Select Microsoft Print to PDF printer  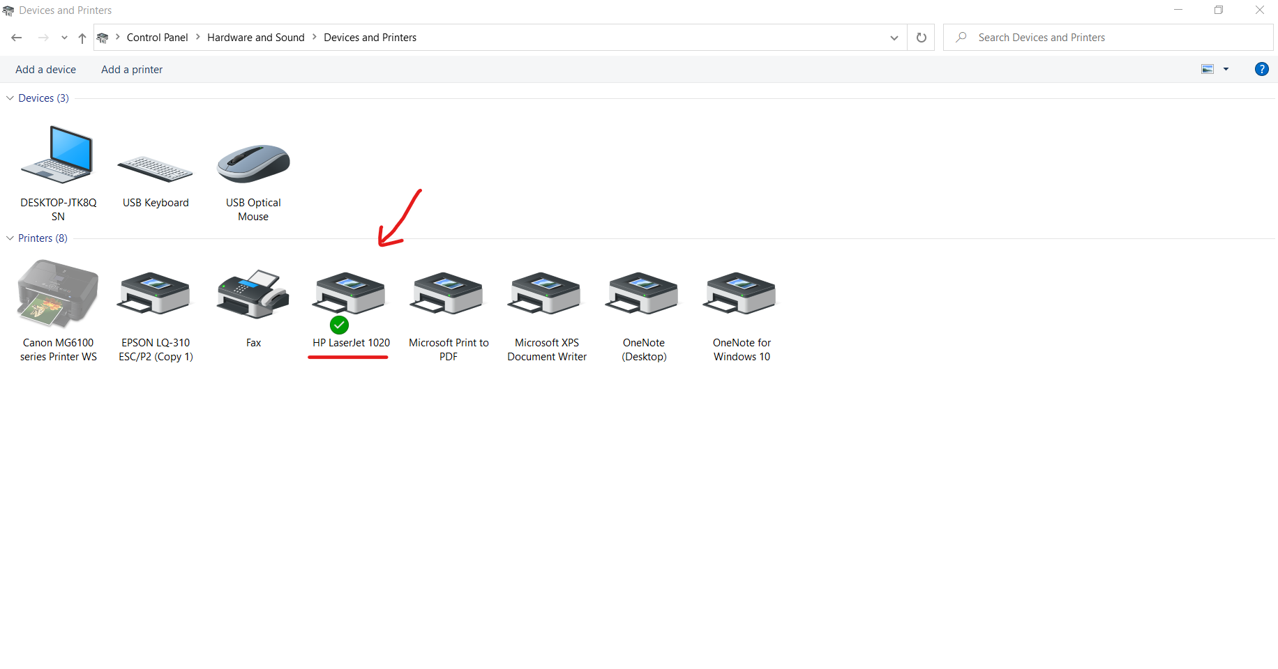coord(448,294)
